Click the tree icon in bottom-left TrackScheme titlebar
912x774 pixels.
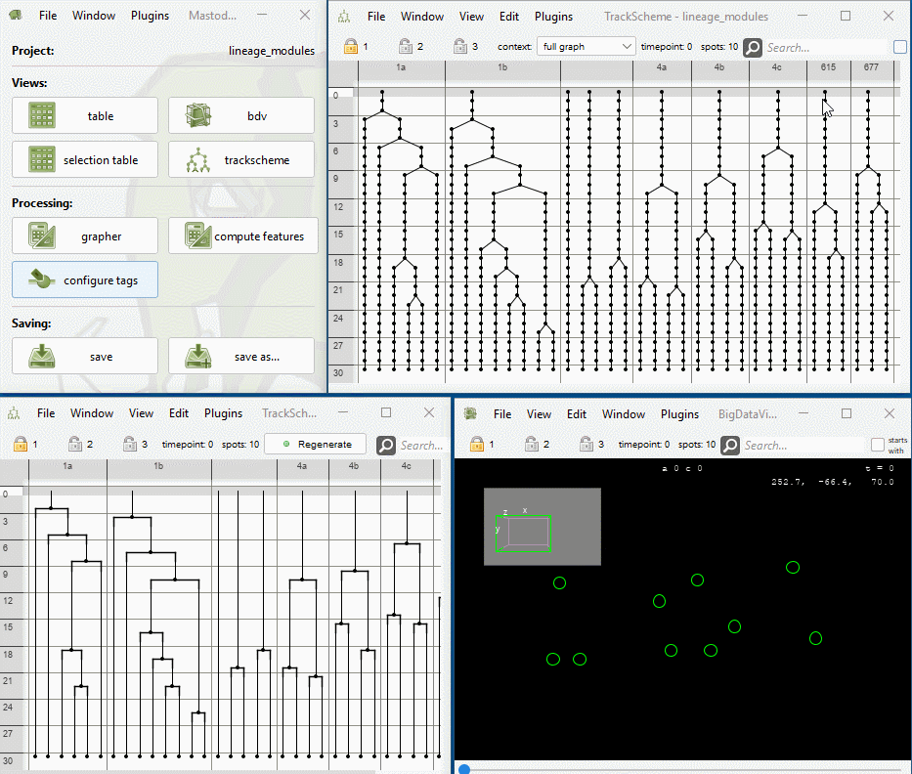pos(14,413)
